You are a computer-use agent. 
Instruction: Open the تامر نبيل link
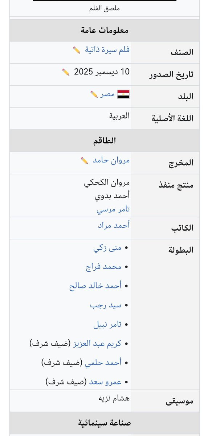[x=107, y=324]
